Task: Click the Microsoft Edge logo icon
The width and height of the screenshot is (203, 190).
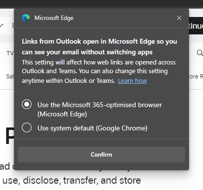Action: [26, 18]
